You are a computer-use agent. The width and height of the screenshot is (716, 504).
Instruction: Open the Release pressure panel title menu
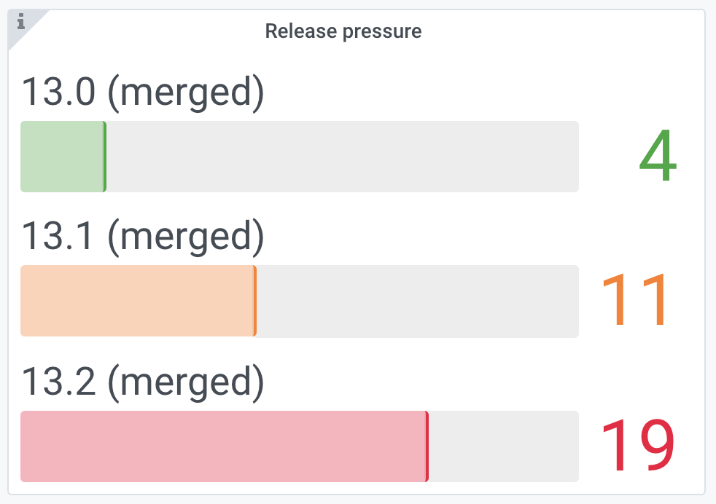pyautogui.click(x=343, y=31)
